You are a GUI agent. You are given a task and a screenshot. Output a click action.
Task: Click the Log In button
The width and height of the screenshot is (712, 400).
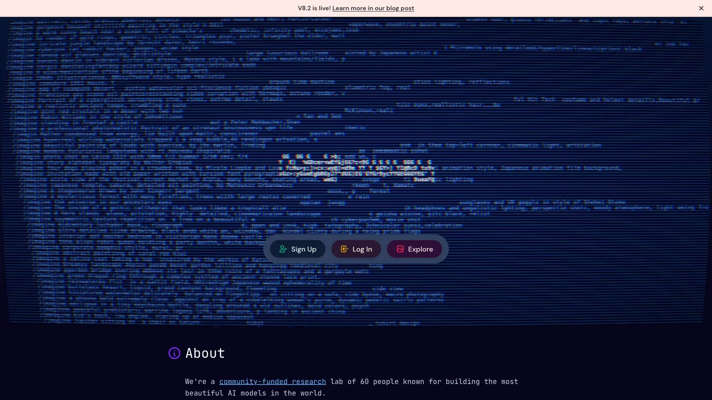(356, 249)
